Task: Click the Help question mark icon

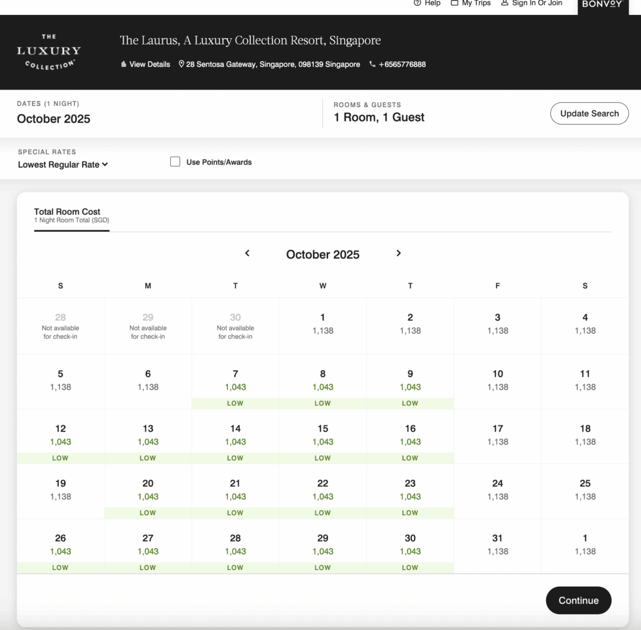Action: (418, 3)
